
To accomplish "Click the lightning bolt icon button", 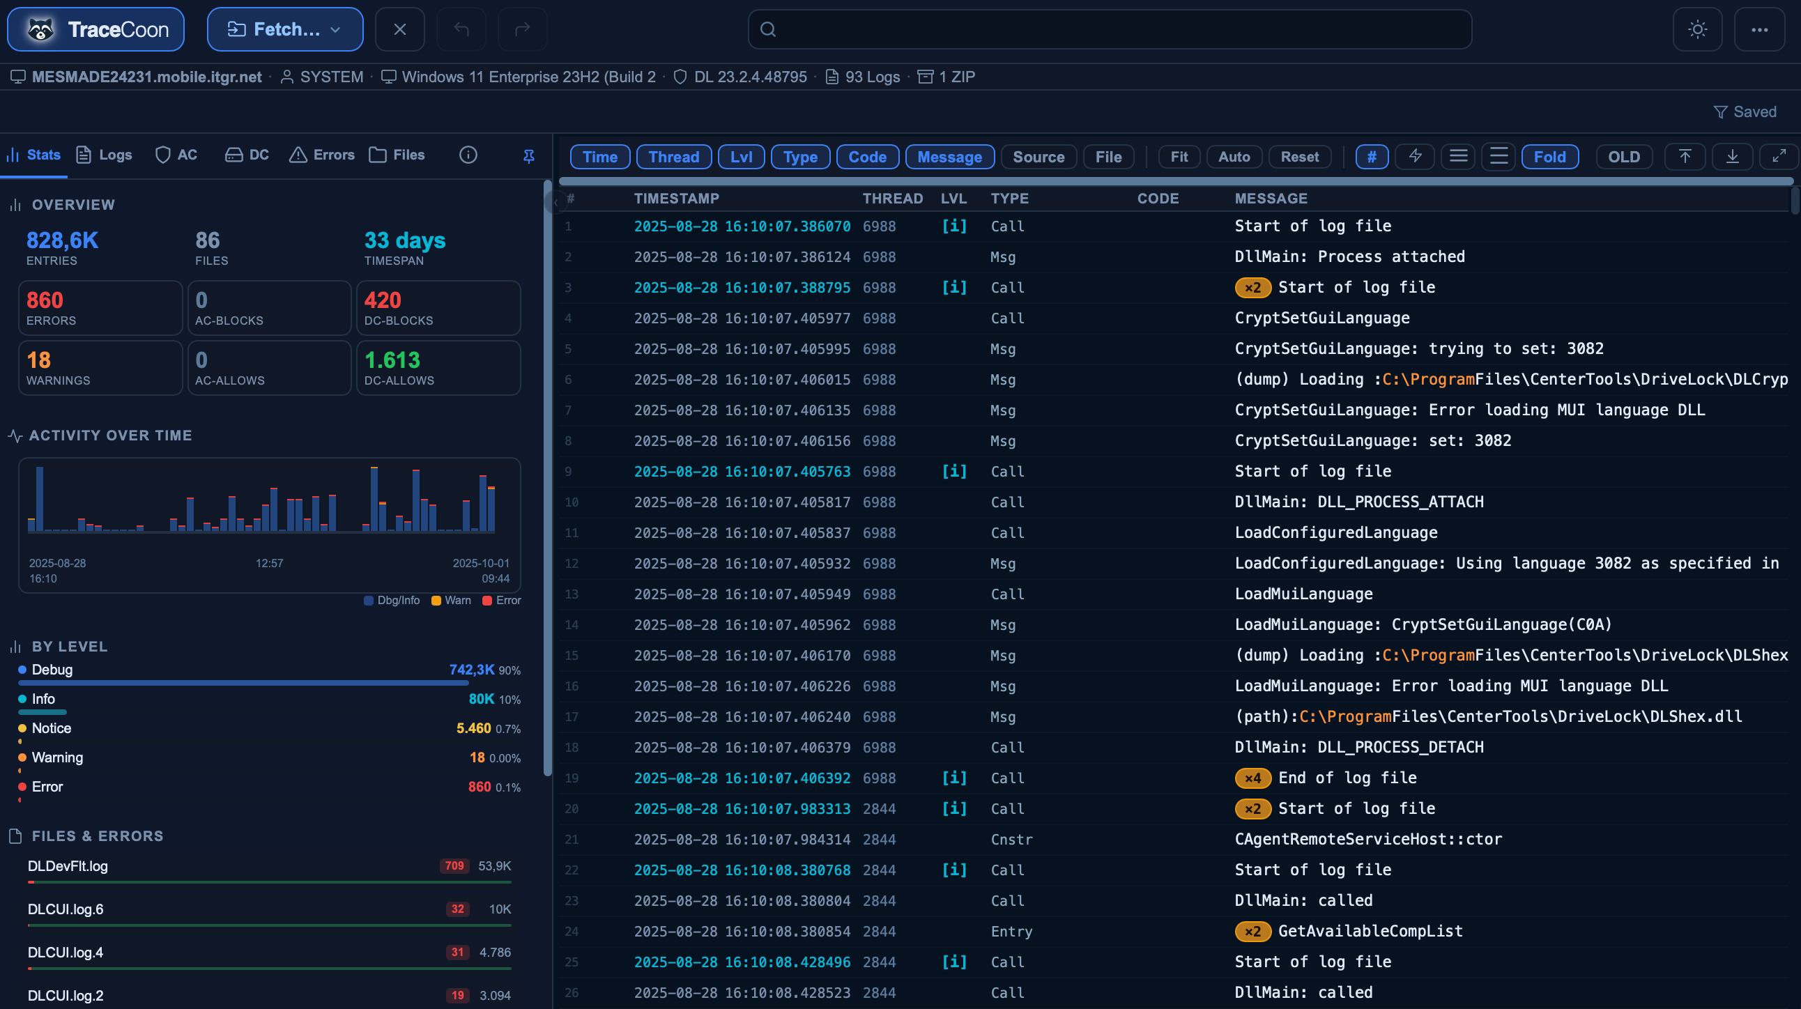I will point(1415,157).
